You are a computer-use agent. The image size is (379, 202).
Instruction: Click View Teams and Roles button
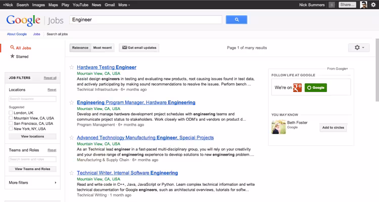pos(33,169)
